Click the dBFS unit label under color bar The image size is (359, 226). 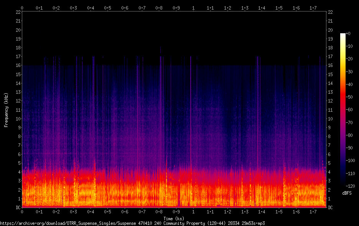(x=347, y=193)
